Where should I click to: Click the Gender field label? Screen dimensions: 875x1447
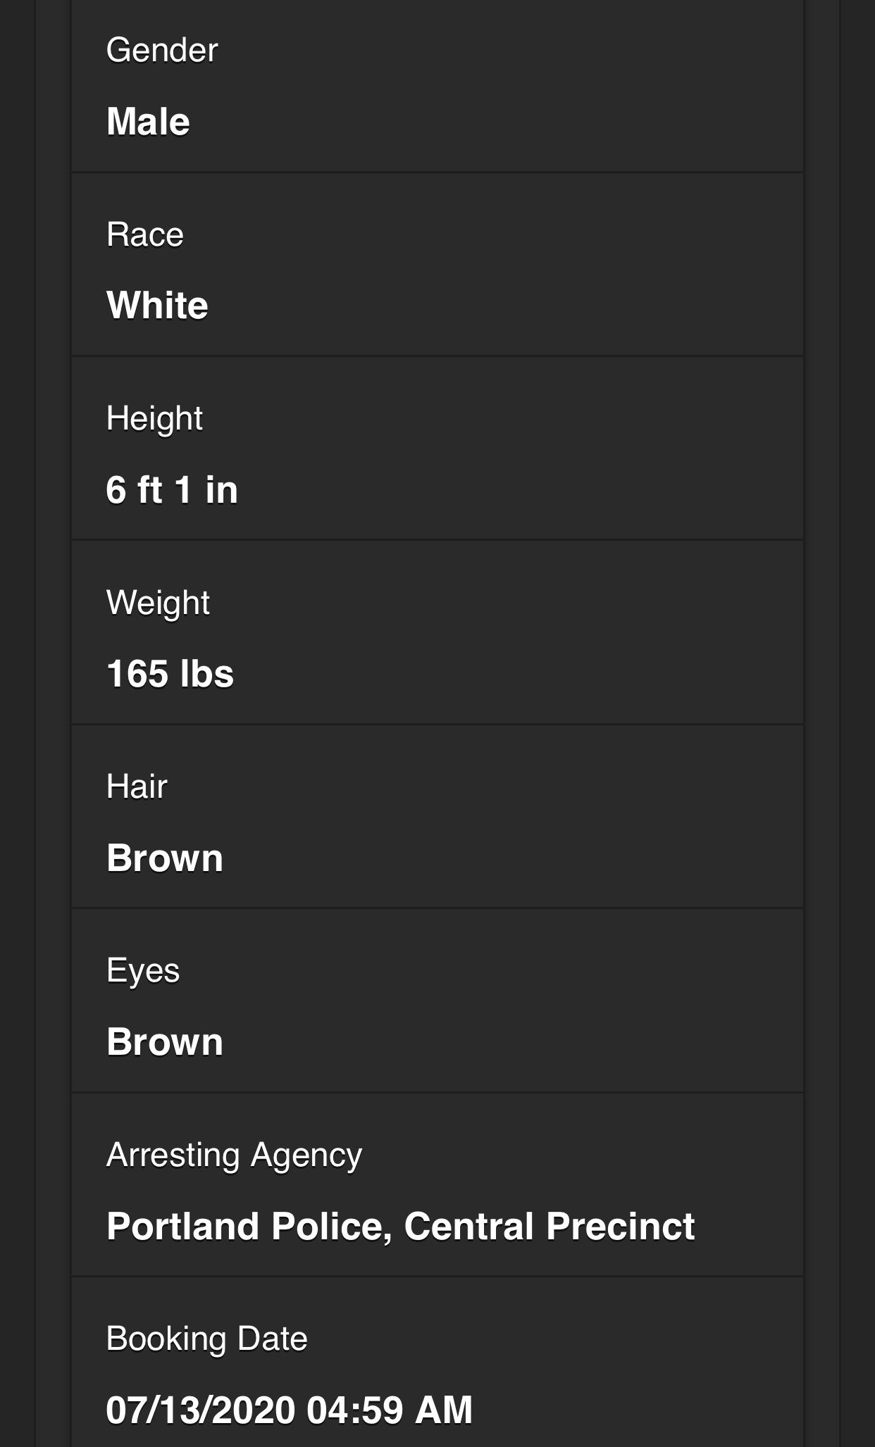(x=162, y=51)
